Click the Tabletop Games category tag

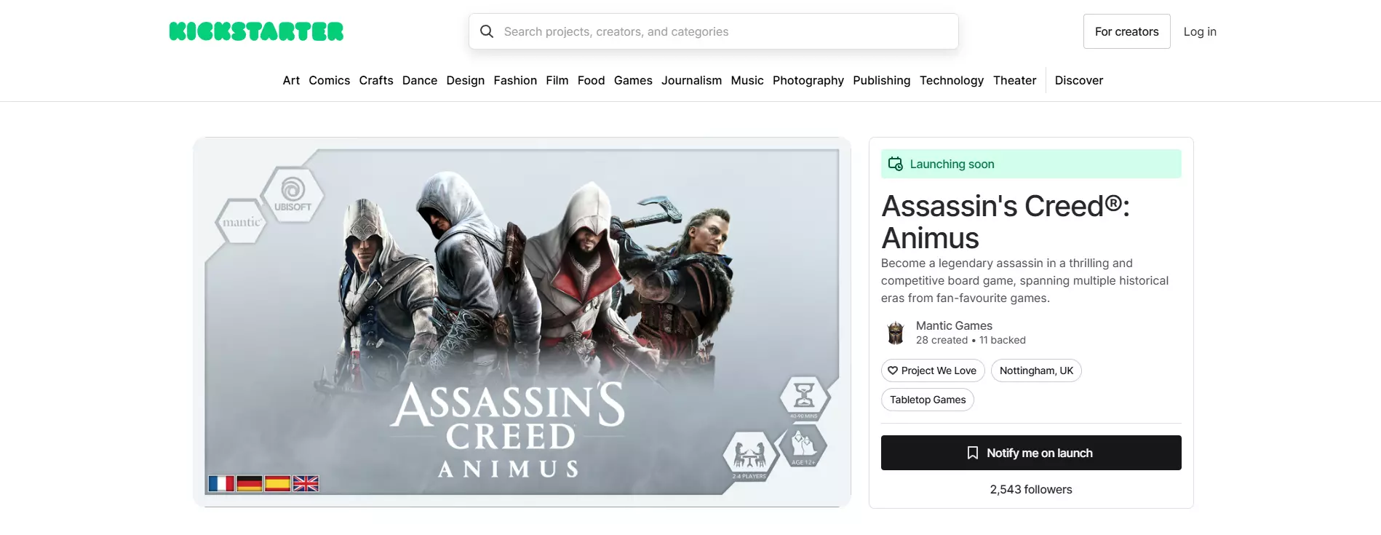click(x=928, y=400)
